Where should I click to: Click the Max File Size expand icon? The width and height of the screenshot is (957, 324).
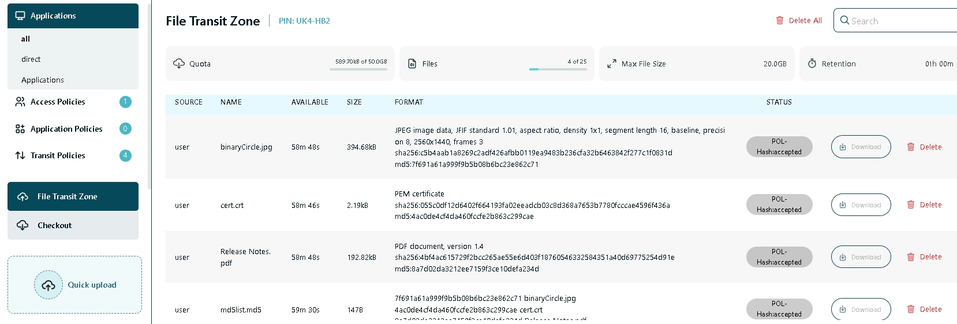pos(612,64)
